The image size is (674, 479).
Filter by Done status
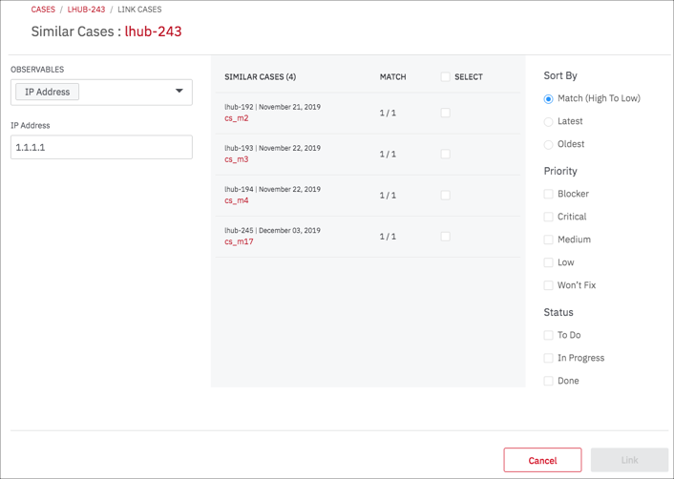tap(549, 381)
